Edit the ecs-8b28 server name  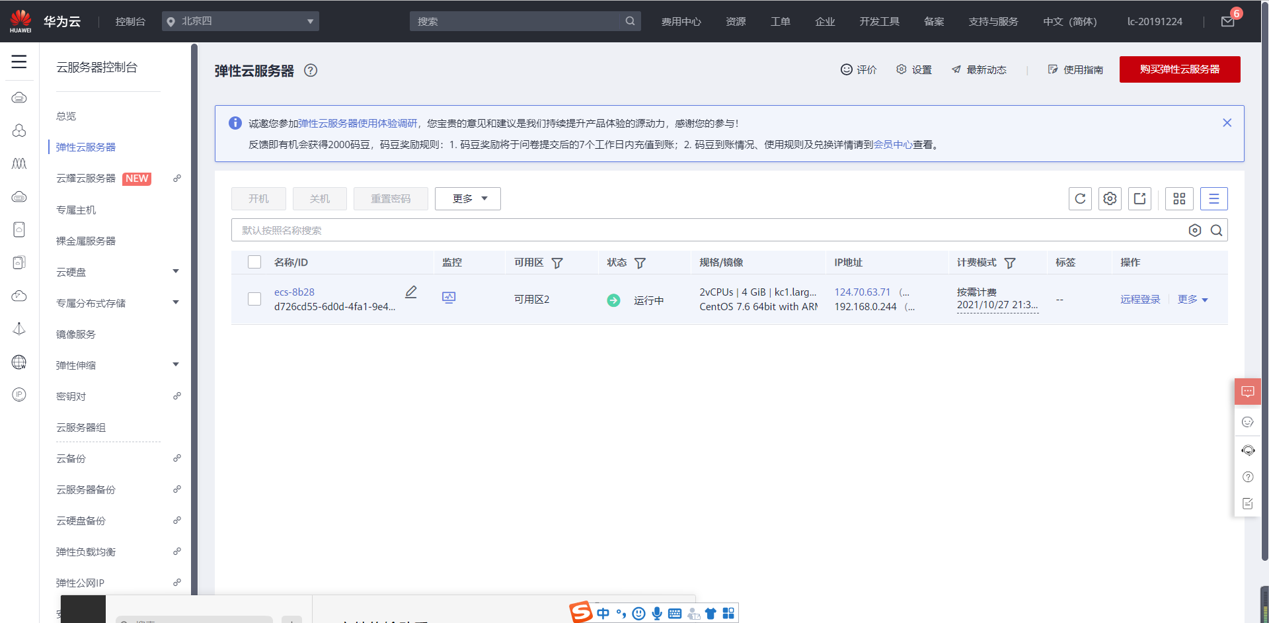[410, 292]
